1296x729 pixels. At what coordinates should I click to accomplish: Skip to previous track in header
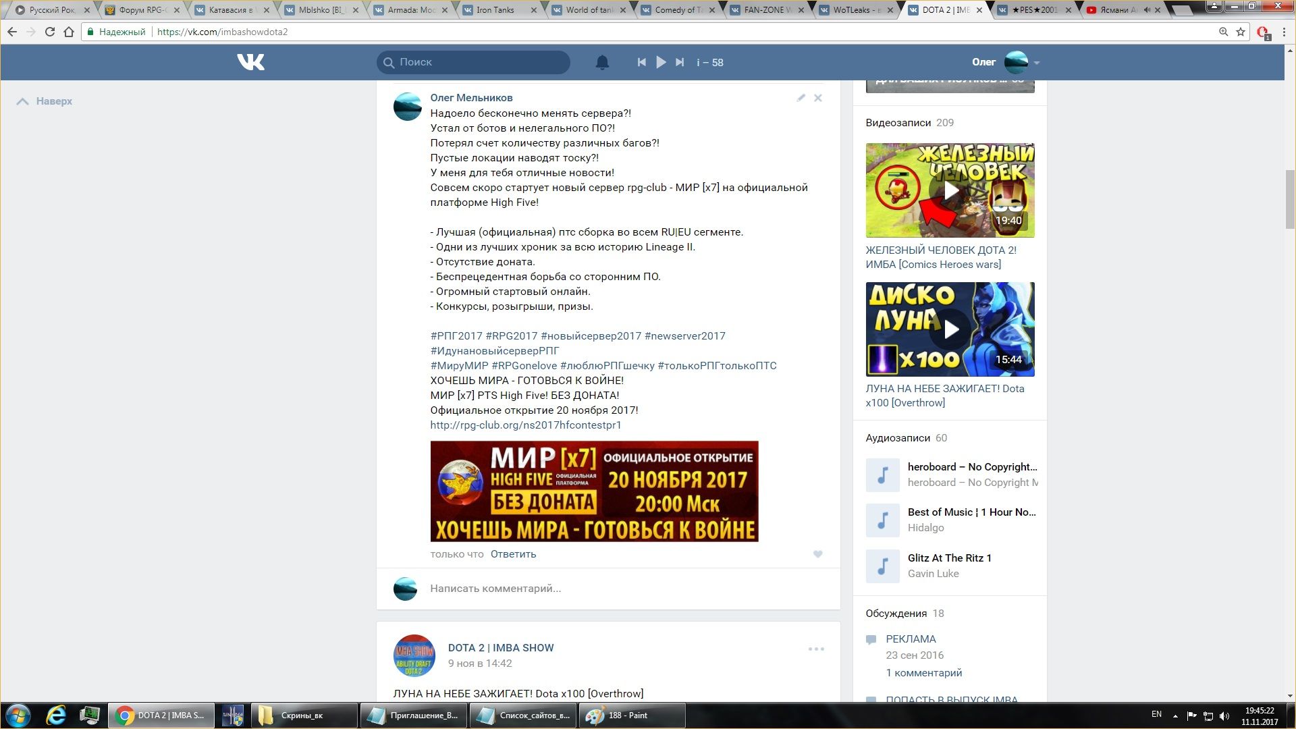coord(641,62)
